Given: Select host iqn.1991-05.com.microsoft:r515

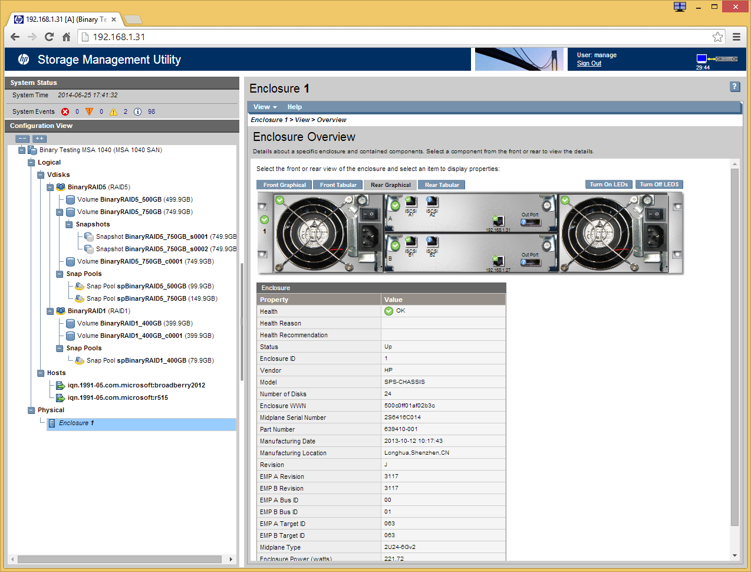Looking at the screenshot, I should pos(118,397).
